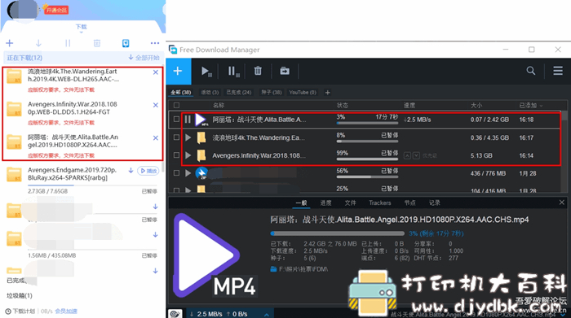The width and height of the screenshot is (571, 318).
Task: Click the Avengers Infinity War 99% progress bar
Action: [x=367, y=159]
